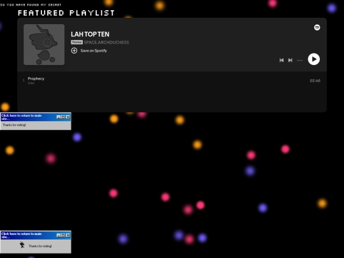The image size is (344, 258).
Task: Minimize the lower Thanks for visiting popup
Action: click(x=59, y=236)
